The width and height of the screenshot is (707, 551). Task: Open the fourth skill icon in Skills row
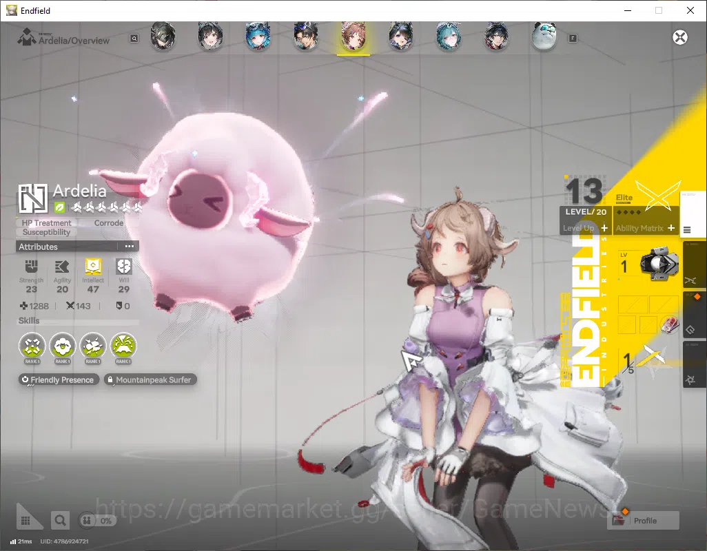pyautogui.click(x=123, y=346)
